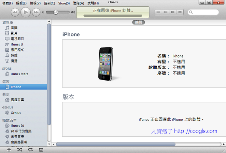
Task: Click the high volume speaker icon
Action: 73,12
